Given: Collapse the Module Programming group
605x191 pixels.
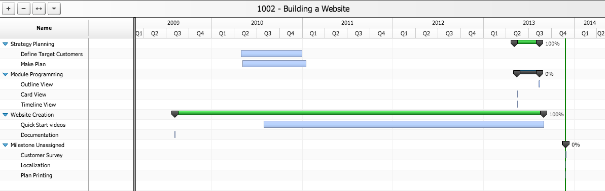Looking at the screenshot, I should 6,75.
